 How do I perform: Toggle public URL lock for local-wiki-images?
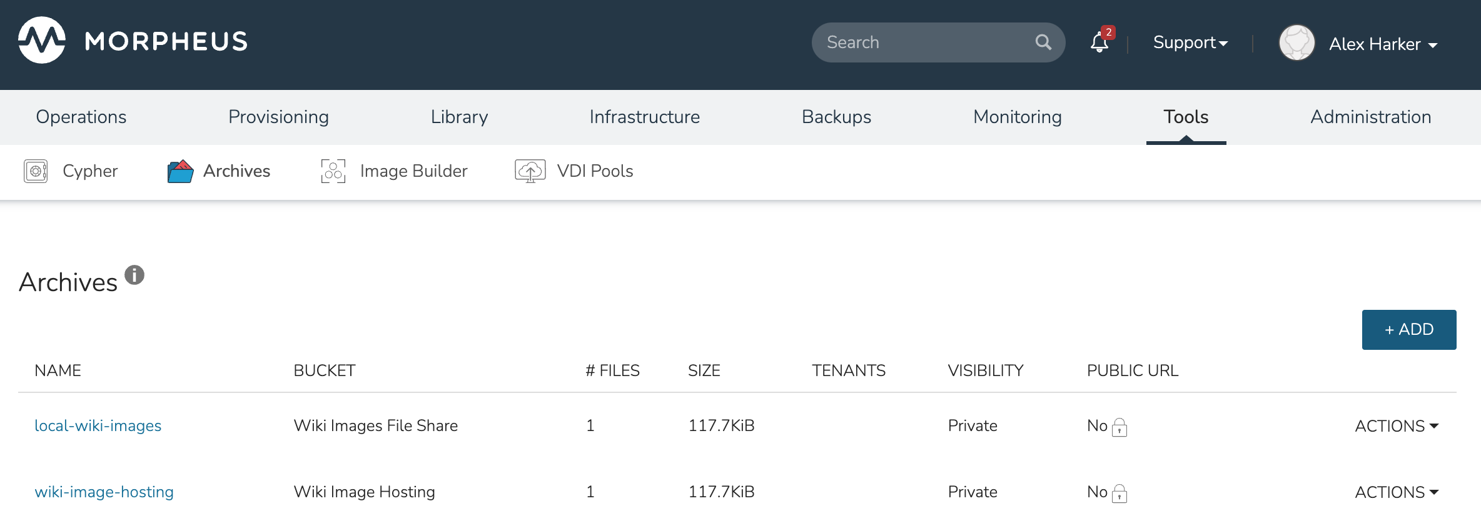click(x=1120, y=427)
